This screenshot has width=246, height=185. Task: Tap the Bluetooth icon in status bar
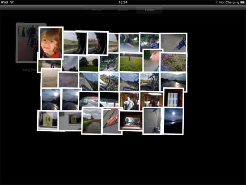(216, 2)
